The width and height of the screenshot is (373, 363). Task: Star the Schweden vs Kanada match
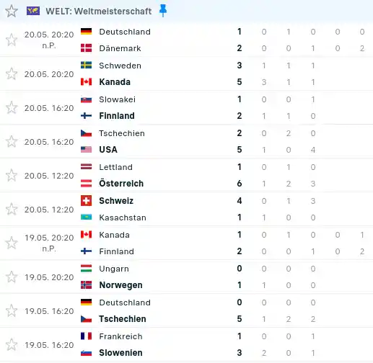[x=12, y=73]
